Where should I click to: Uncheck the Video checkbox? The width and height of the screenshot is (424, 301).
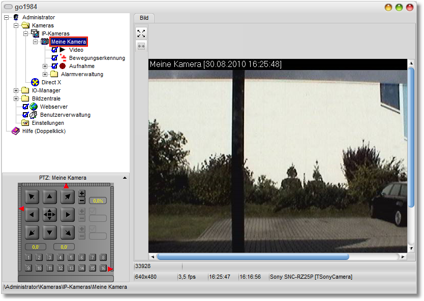coord(54,50)
